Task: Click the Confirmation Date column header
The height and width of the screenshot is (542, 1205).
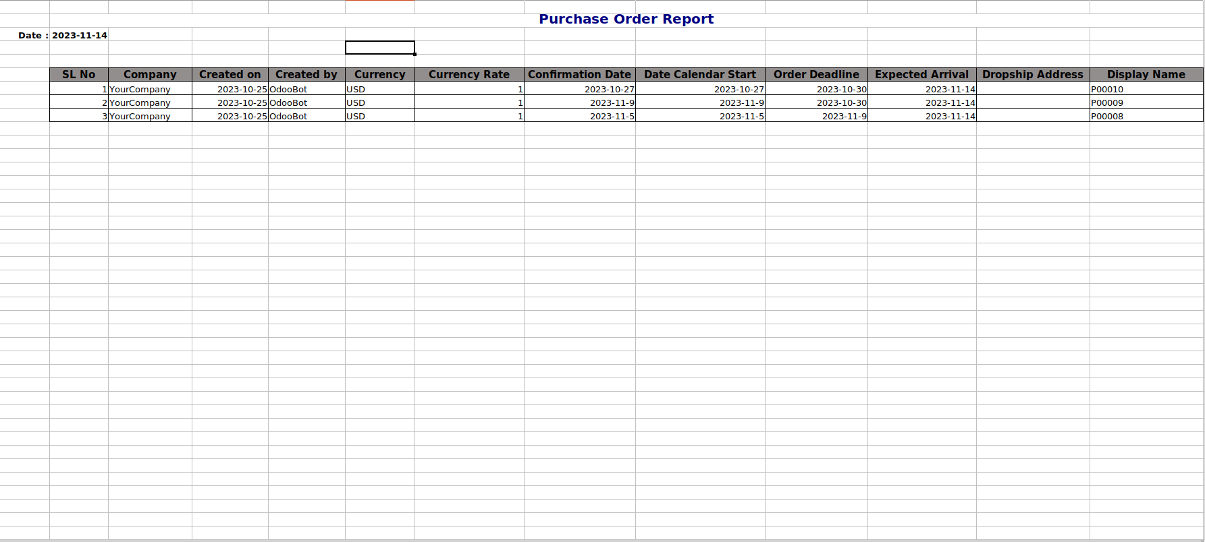Action: click(579, 75)
